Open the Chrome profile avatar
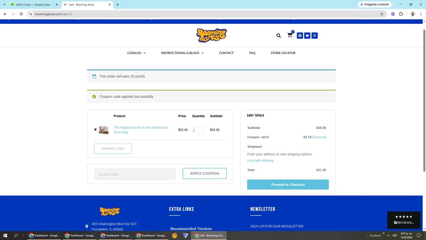The width and height of the screenshot is (426, 240). pos(413,14)
